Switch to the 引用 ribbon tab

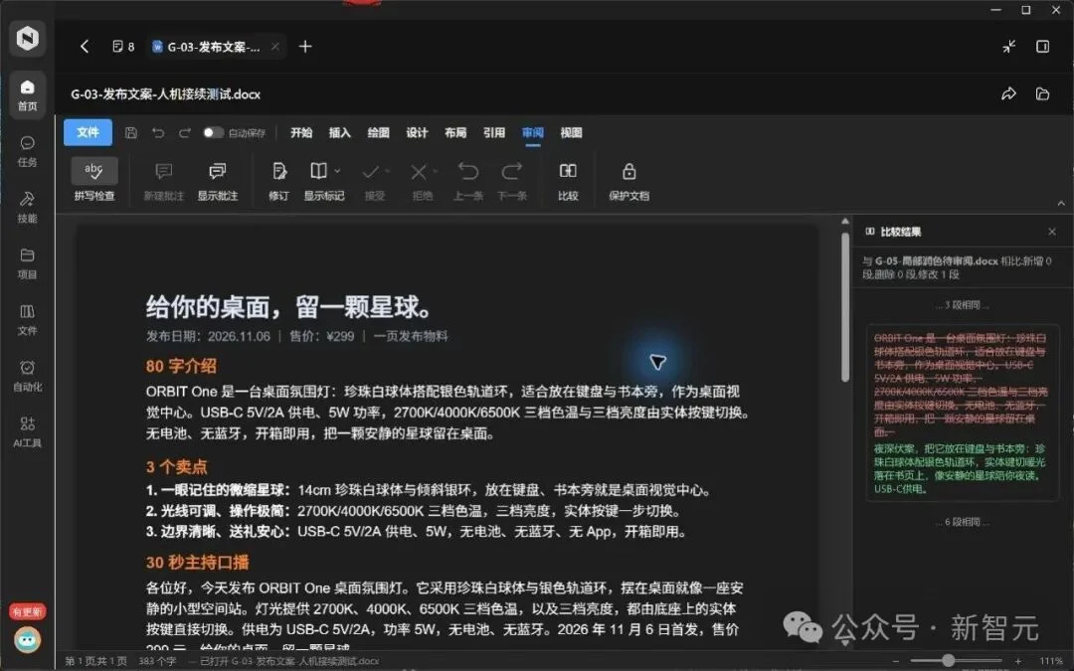point(494,133)
